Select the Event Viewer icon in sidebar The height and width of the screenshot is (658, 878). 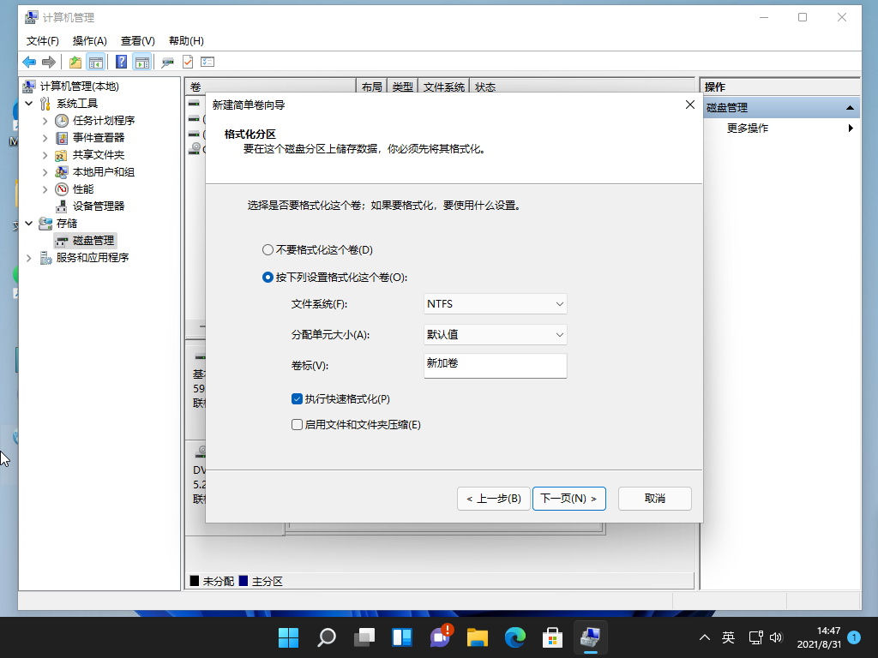click(x=60, y=137)
